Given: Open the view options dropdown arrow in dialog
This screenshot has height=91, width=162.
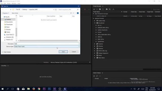Looking at the screenshot, I should [x=73, y=13].
